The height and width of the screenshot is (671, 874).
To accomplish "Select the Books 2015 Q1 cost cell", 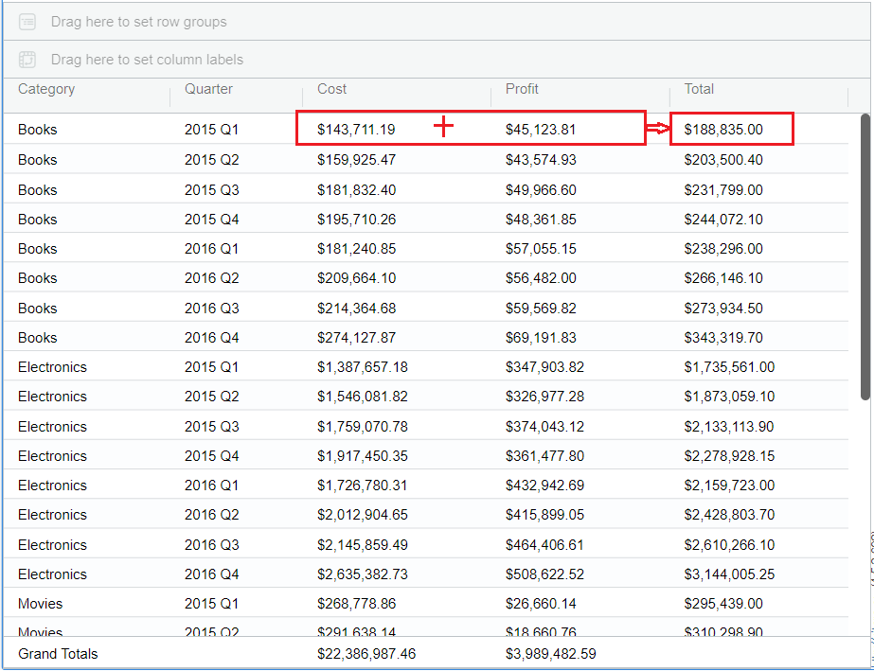I will [356, 130].
